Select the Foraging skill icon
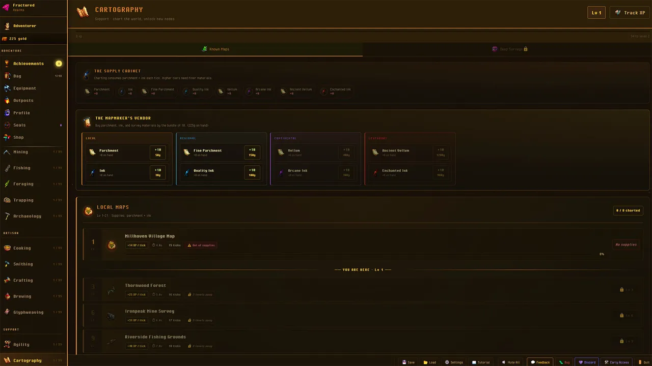 point(7,184)
